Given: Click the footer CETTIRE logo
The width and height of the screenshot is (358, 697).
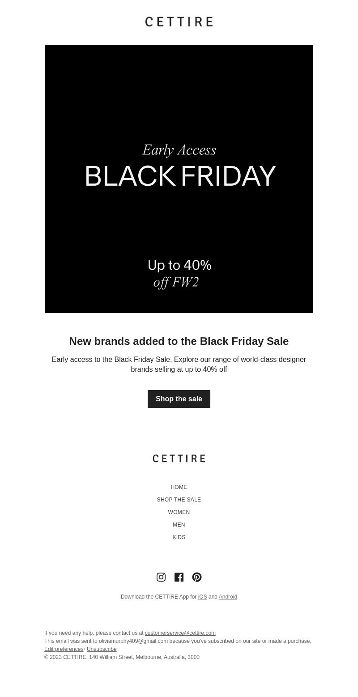Looking at the screenshot, I should [179, 459].
